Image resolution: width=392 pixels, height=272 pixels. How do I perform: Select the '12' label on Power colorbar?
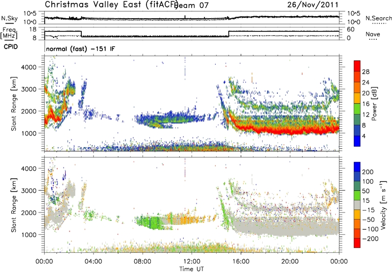tap(366, 114)
